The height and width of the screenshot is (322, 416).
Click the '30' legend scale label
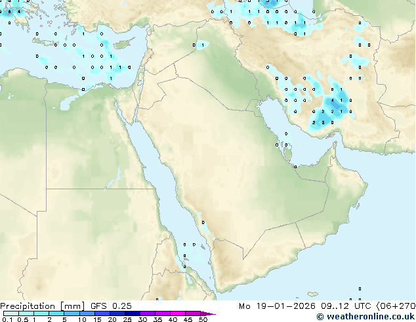(142, 319)
